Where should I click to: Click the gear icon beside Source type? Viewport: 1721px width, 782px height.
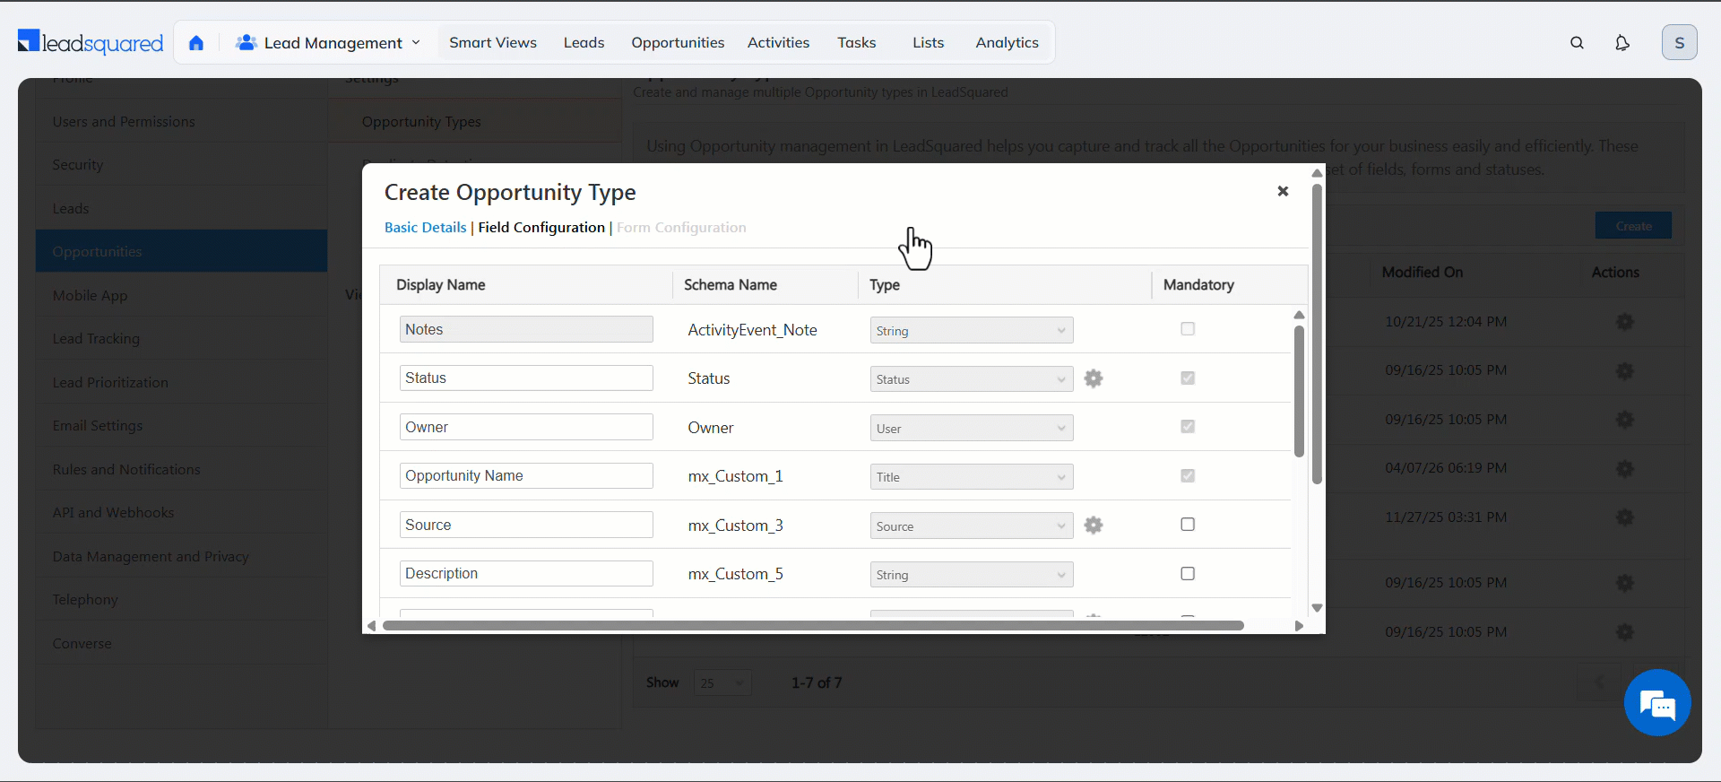(1093, 526)
